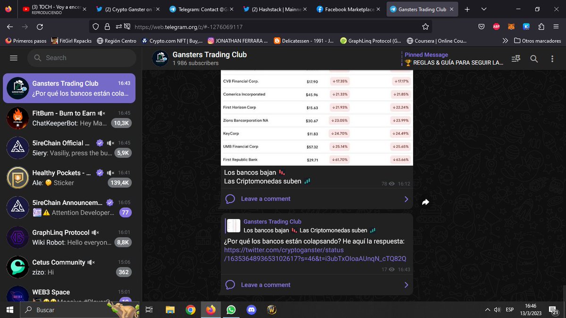Open Gansters Trading Club header avatar
Image resolution: width=566 pixels, height=318 pixels.
[x=160, y=58]
